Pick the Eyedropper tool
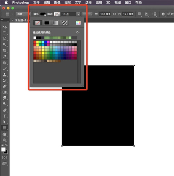 5,56
